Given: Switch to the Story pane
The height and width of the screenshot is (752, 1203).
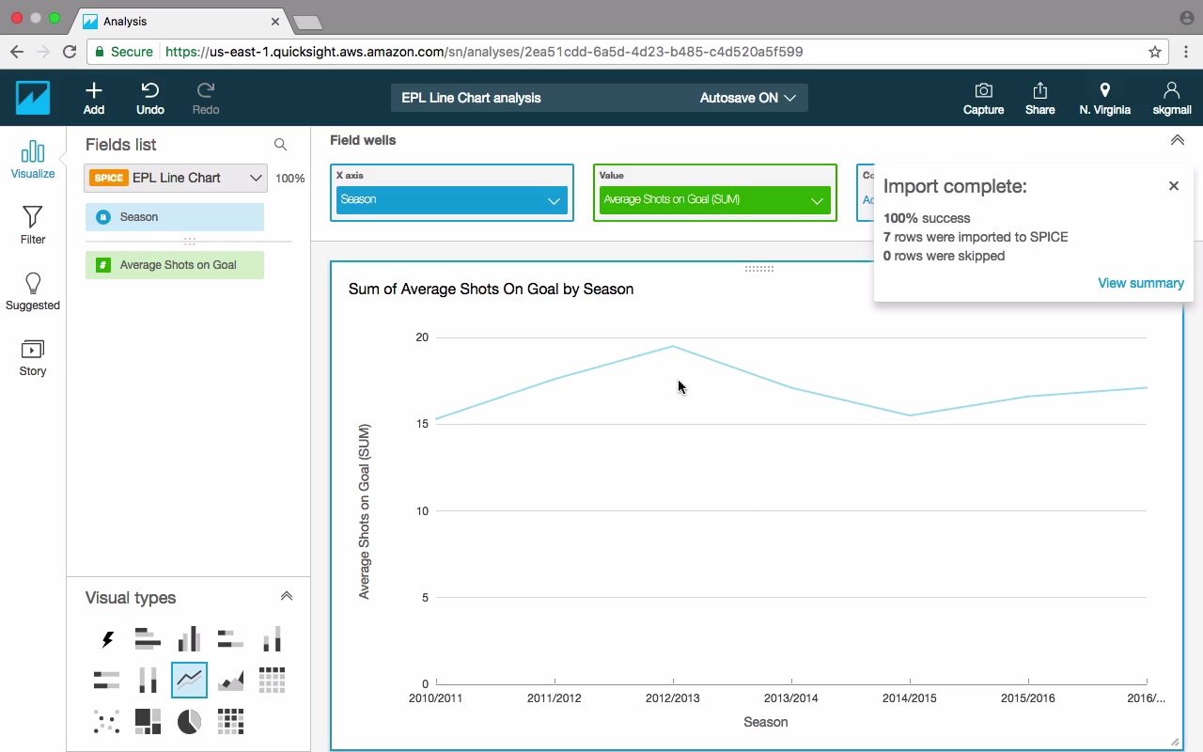Looking at the screenshot, I should point(33,357).
